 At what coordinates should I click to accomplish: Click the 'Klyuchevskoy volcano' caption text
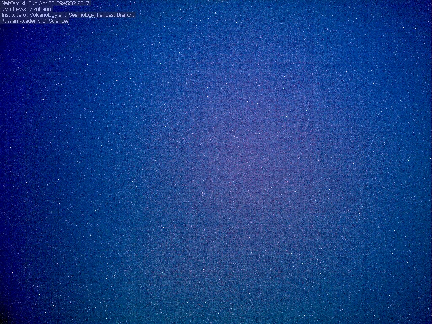(x=26, y=9)
